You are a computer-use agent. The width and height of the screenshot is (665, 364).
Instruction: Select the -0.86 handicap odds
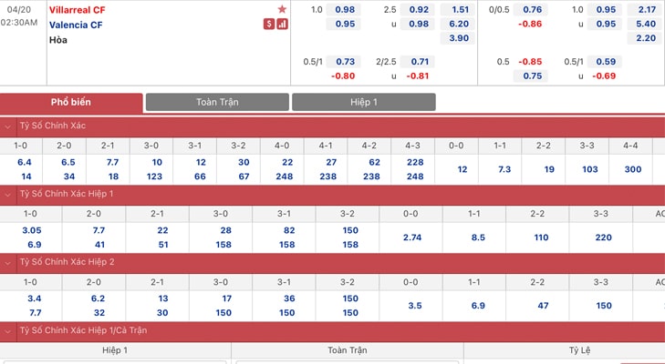530,25
